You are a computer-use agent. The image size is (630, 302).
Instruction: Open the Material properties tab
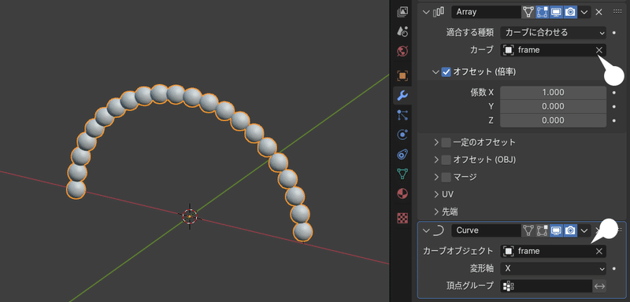pos(402,193)
